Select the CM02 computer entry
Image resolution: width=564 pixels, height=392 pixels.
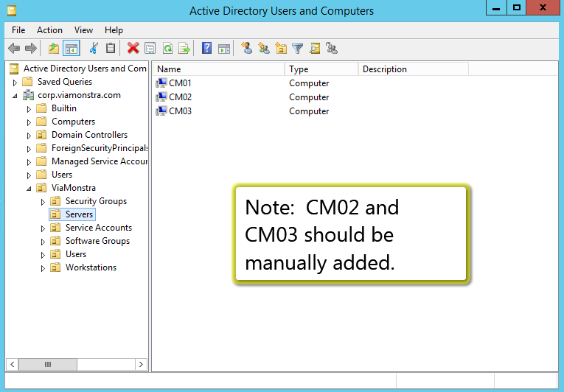[180, 97]
